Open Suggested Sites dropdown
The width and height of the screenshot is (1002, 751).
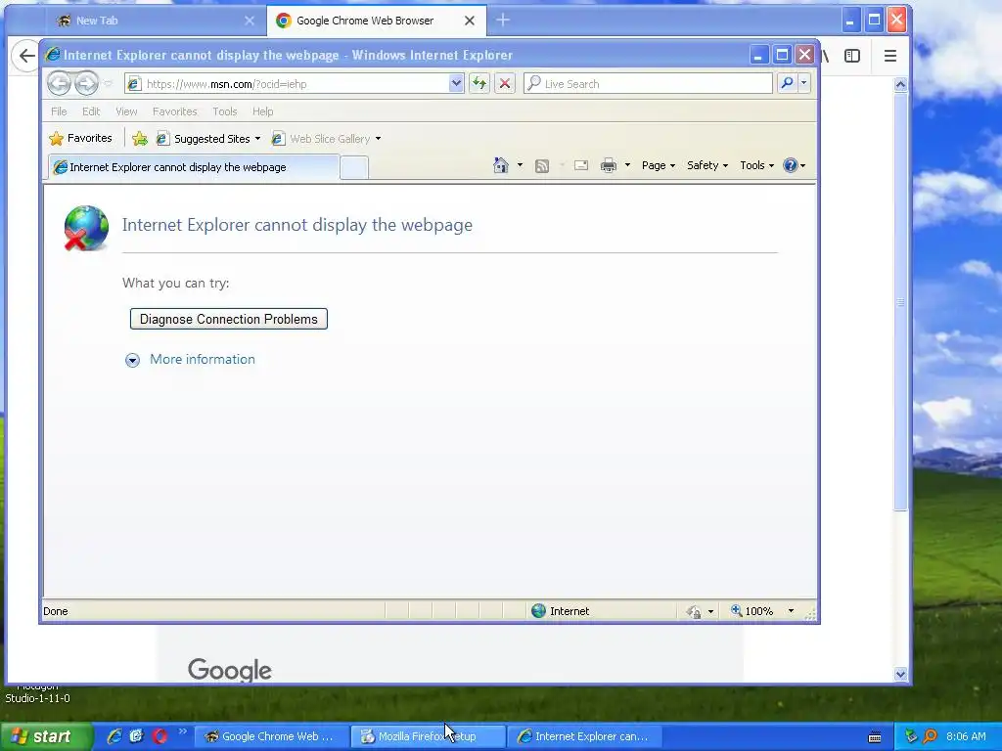208,139
